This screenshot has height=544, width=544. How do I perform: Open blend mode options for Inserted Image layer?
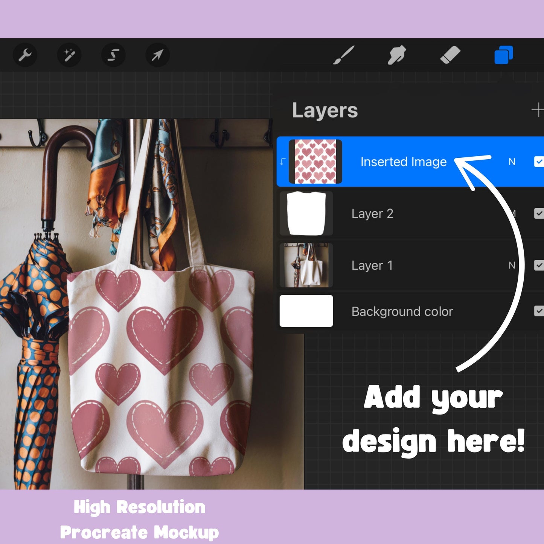[x=513, y=161]
